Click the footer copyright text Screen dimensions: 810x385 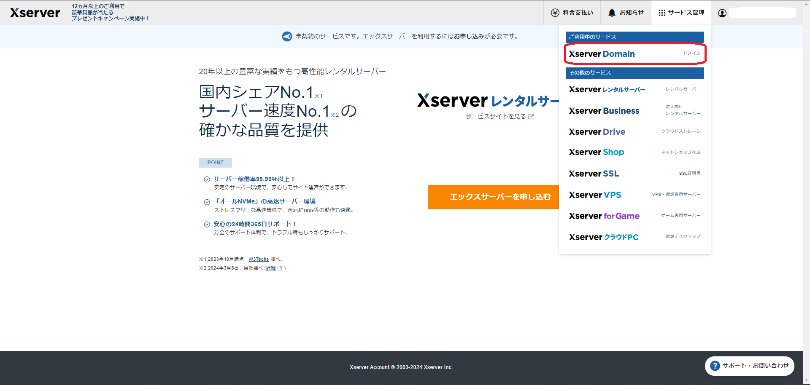point(401,367)
